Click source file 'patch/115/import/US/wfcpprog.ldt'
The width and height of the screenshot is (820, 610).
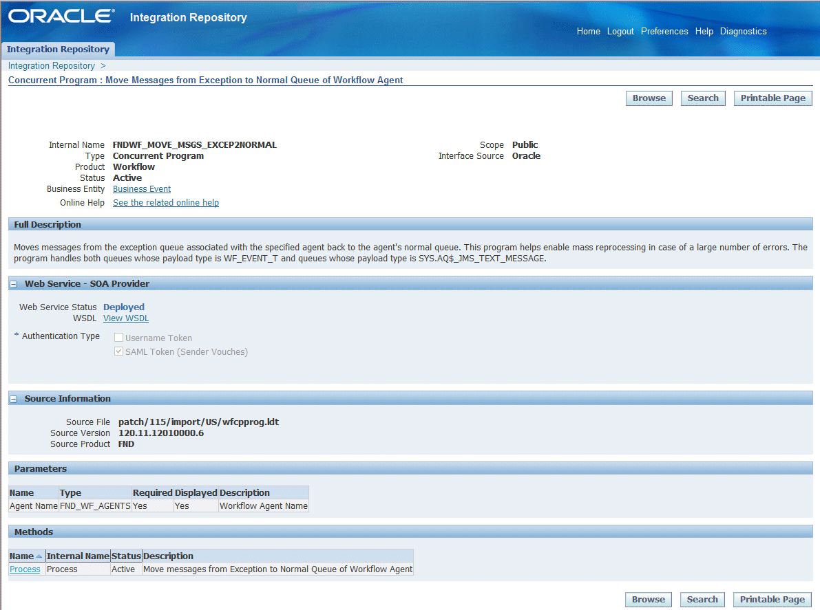click(x=199, y=422)
